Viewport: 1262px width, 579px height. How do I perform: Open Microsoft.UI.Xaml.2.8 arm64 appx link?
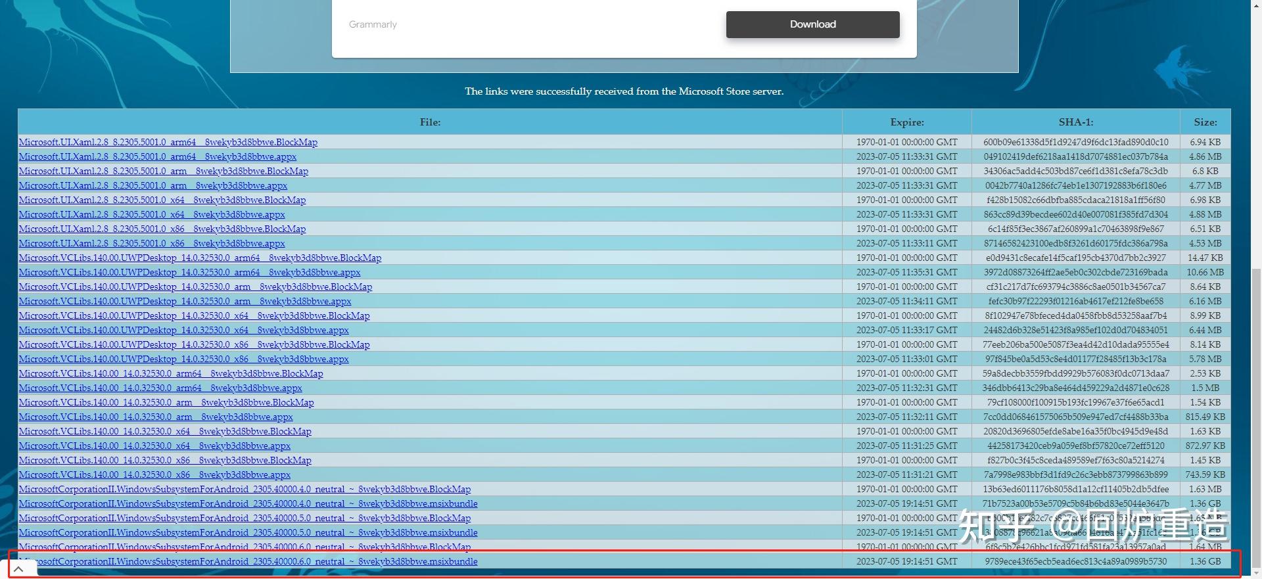point(157,156)
